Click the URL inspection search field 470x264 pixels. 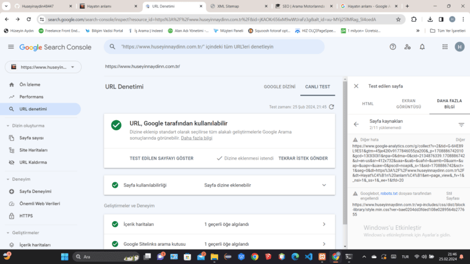tap(247, 46)
